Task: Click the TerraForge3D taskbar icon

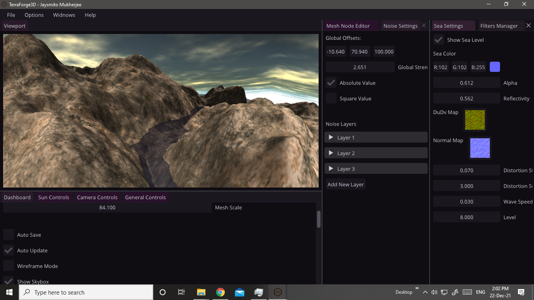Action: point(278,292)
